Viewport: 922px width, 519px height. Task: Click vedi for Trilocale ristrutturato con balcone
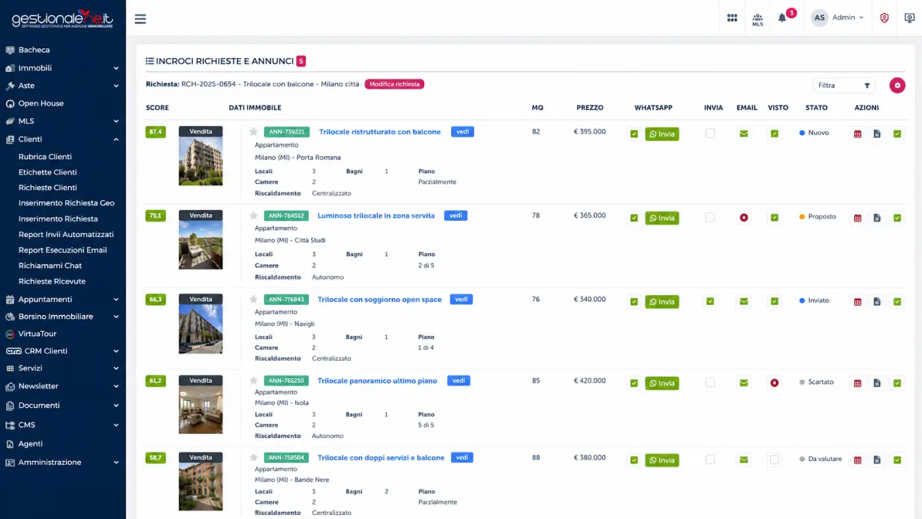462,132
